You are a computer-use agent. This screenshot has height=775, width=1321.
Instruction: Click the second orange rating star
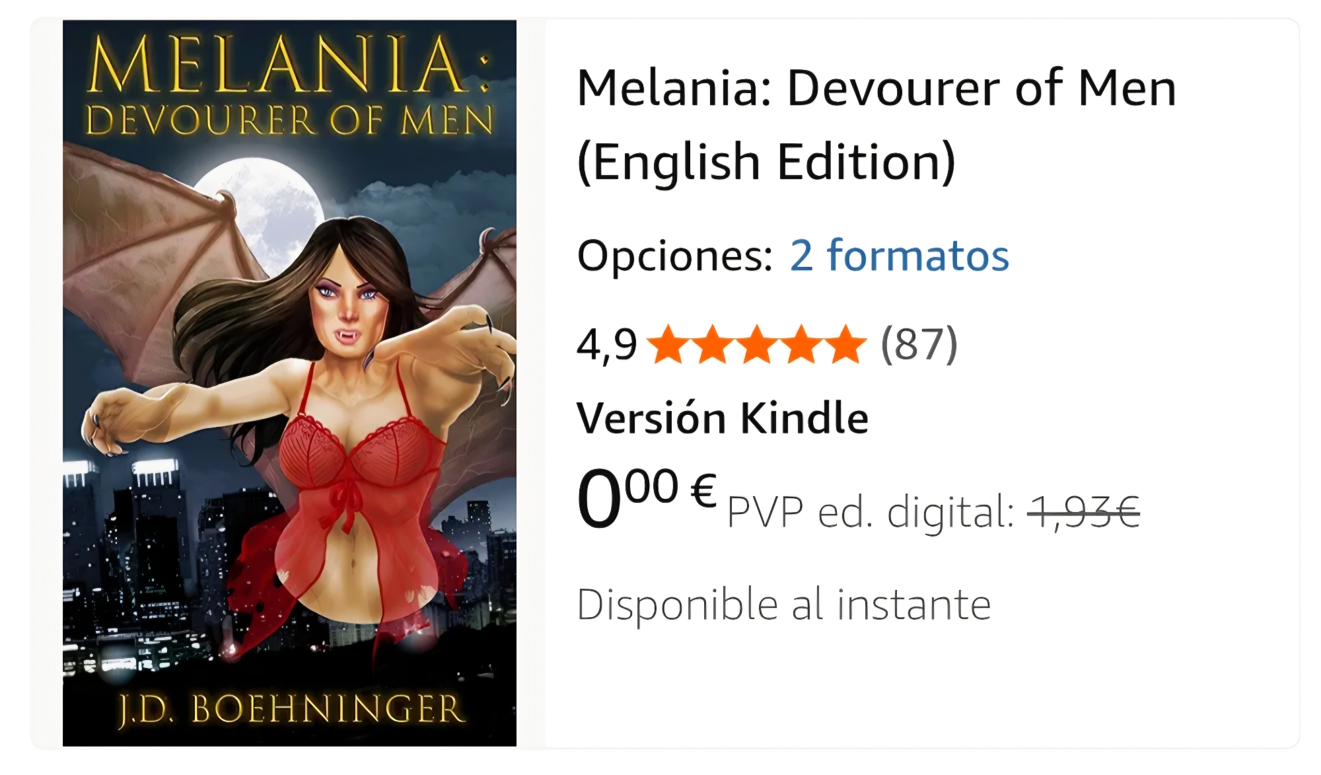pos(712,344)
